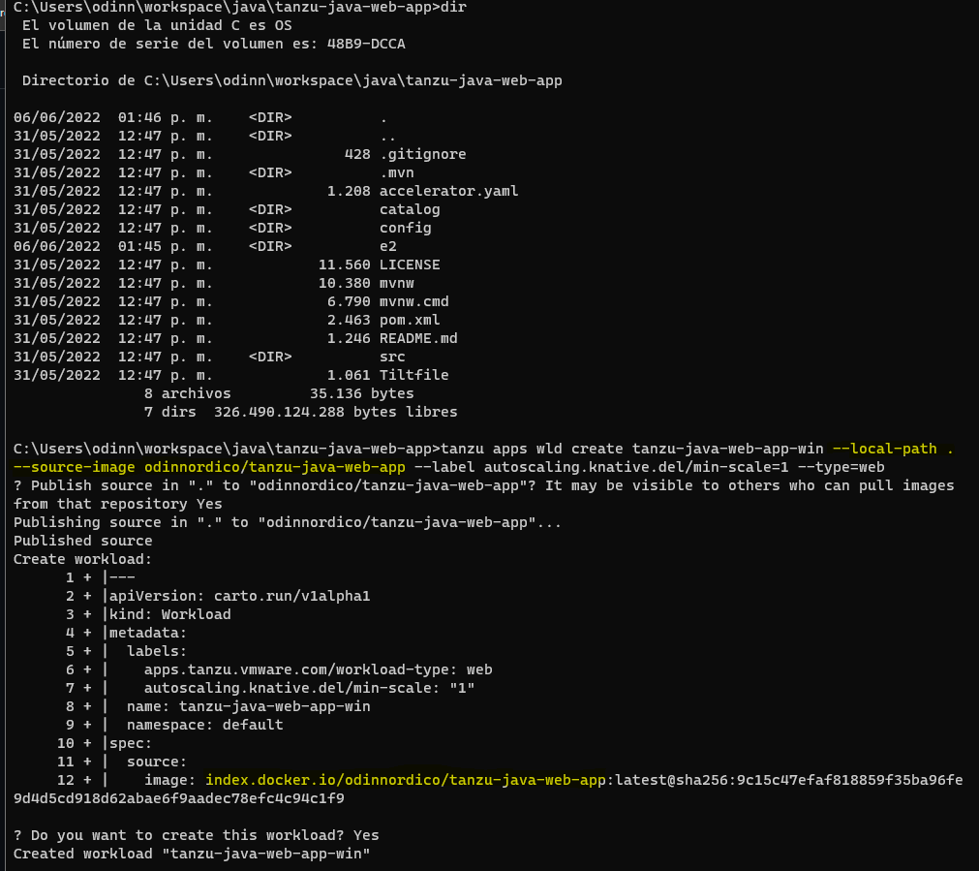Click the mvnw.cmd file name
Image resolution: width=979 pixels, height=871 pixels.
click(x=413, y=301)
